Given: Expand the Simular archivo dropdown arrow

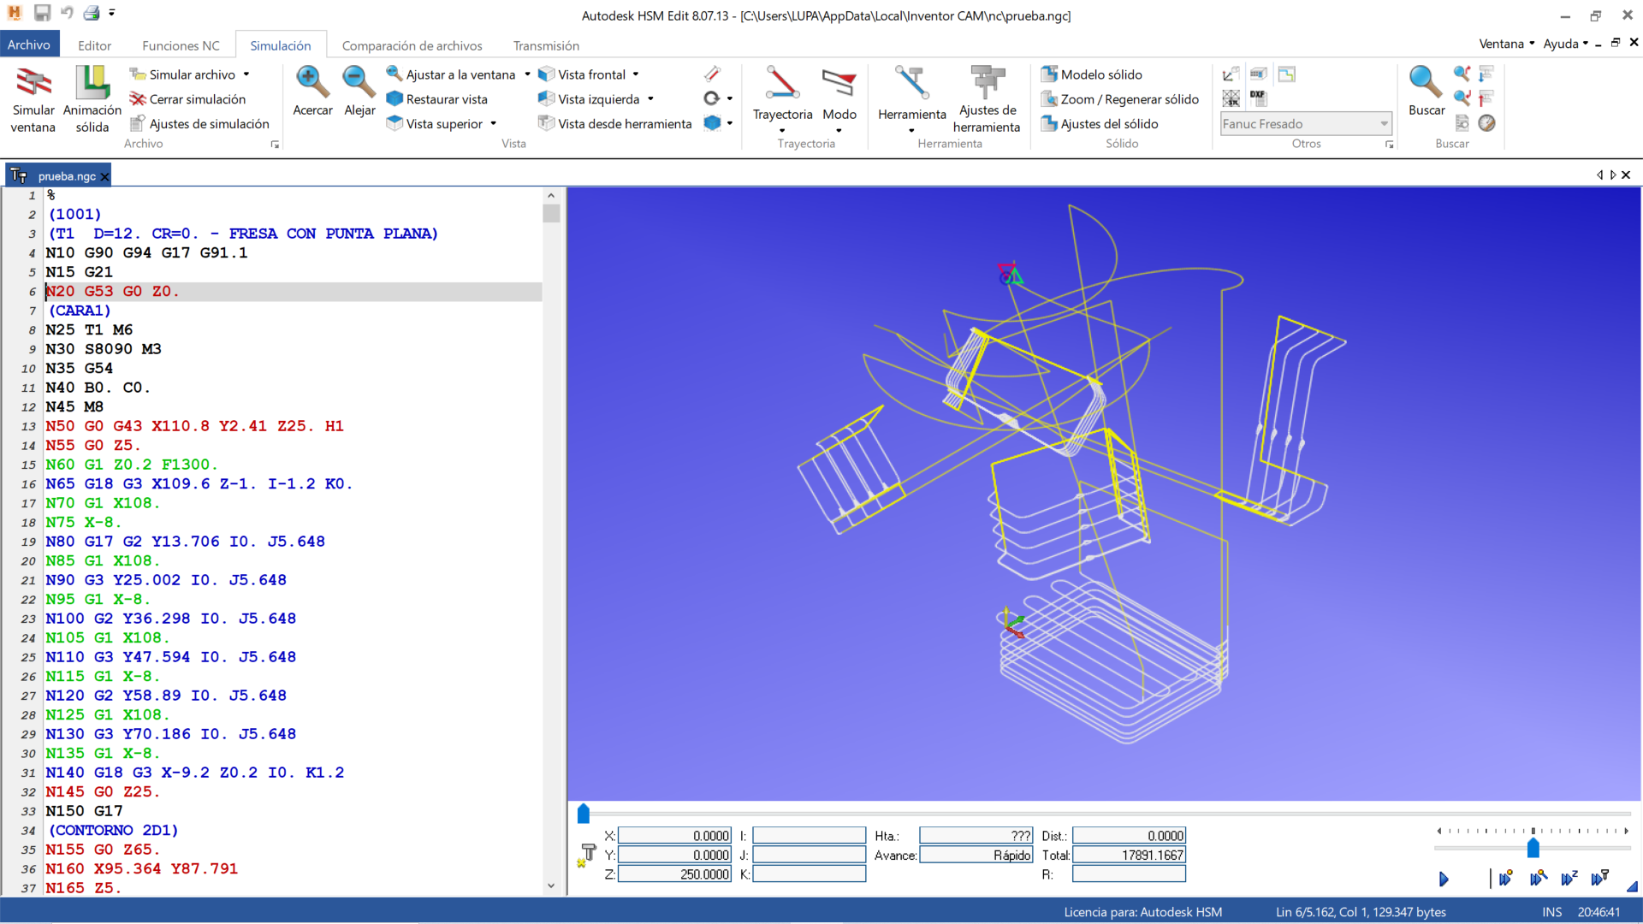Looking at the screenshot, I should (246, 74).
